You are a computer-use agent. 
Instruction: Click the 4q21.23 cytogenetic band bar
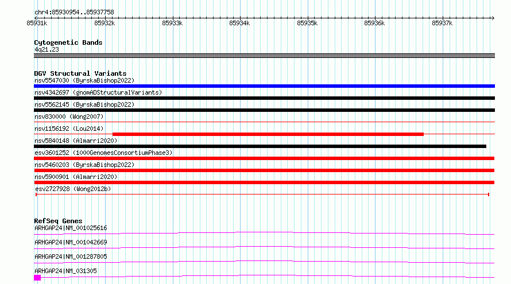264,56
